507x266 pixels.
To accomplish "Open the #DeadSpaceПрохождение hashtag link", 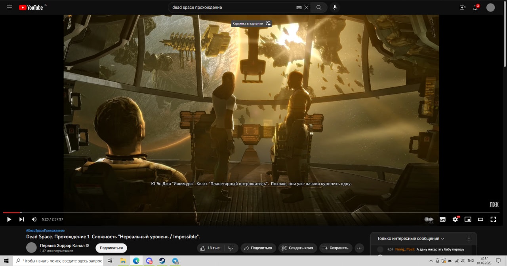I will click(46, 230).
